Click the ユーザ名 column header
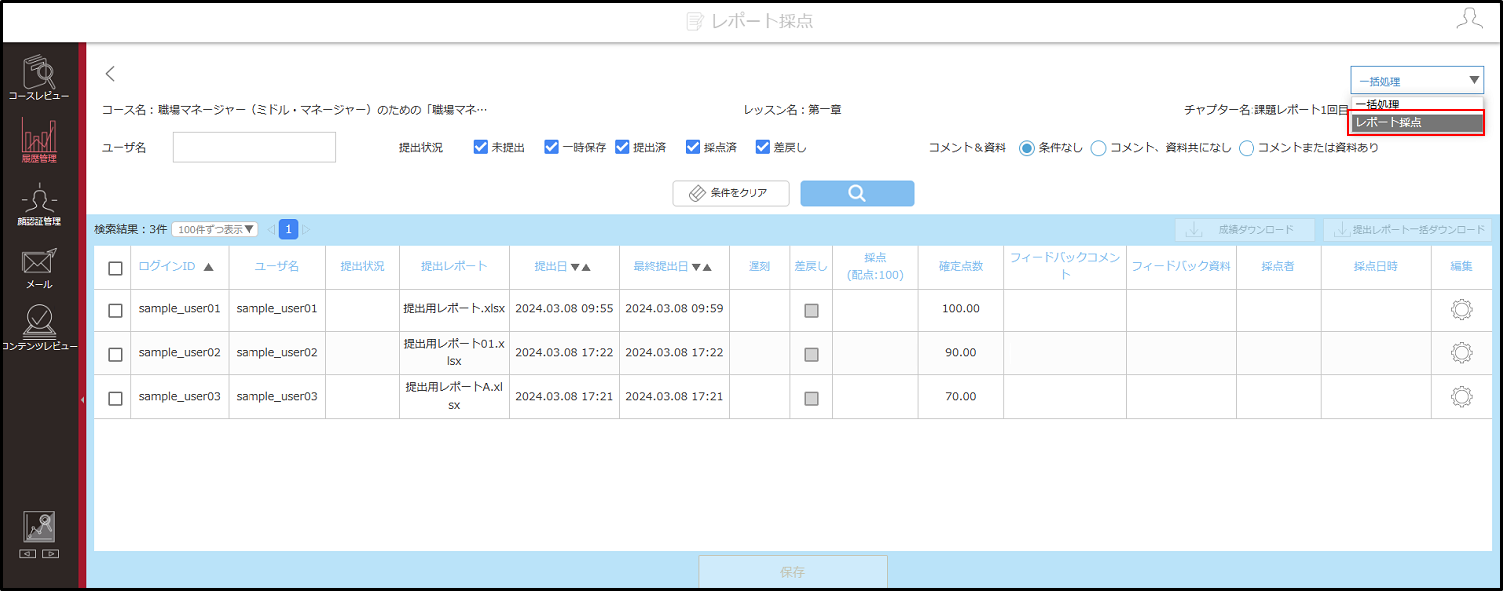 [277, 267]
